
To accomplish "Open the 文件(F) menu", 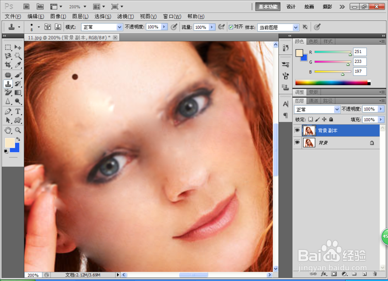I will (13, 16).
